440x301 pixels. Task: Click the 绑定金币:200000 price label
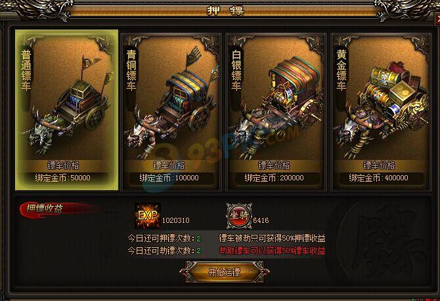point(274,178)
